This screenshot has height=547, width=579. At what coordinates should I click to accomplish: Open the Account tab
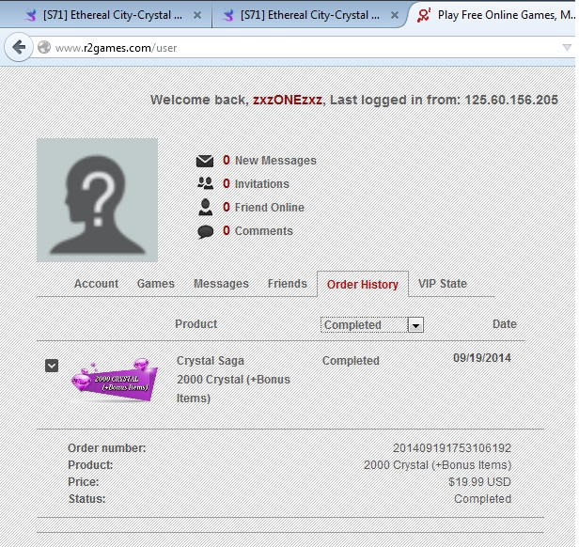96,284
